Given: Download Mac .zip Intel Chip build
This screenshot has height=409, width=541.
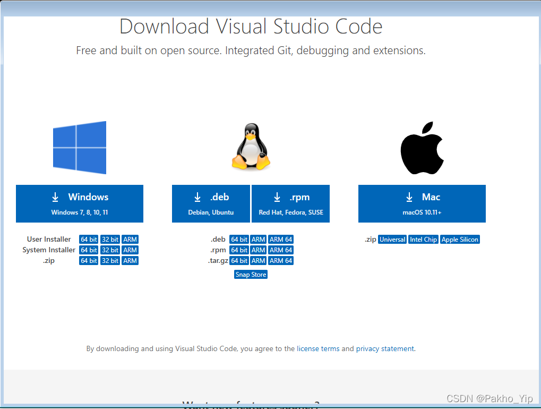Looking at the screenshot, I should 423,240.
